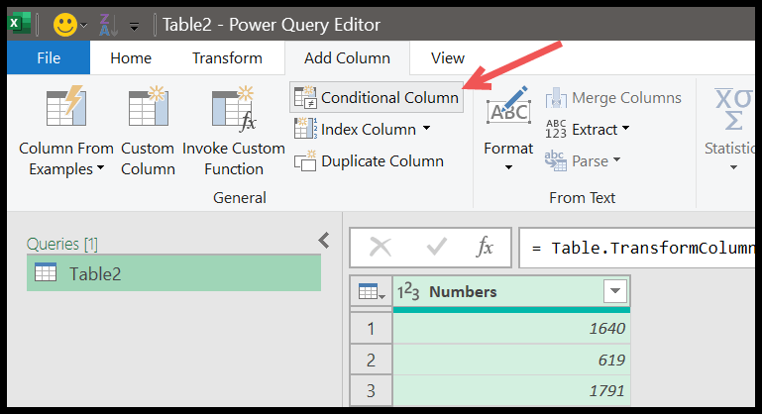This screenshot has height=414, width=762.
Task: Open the File tab
Action: pyautogui.click(x=49, y=57)
